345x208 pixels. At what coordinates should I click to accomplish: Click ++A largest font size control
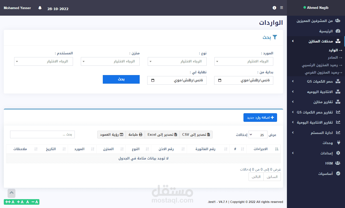[10, 202]
